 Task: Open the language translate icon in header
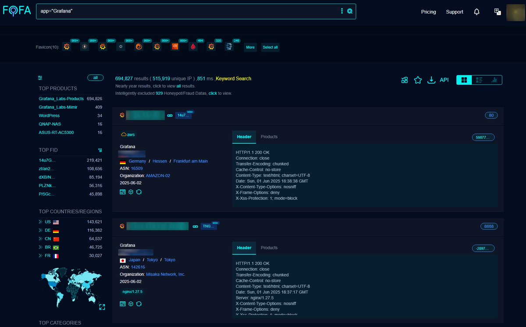(498, 12)
